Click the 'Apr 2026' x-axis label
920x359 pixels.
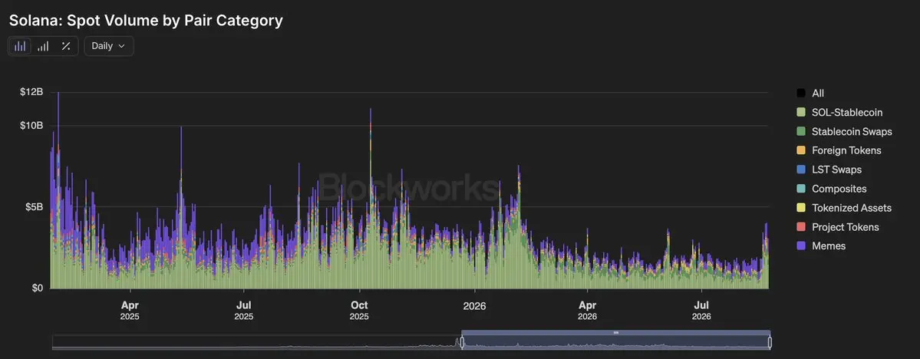(x=587, y=311)
